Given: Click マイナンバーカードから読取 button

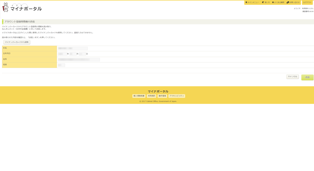Looking at the screenshot, I should 17,42.
